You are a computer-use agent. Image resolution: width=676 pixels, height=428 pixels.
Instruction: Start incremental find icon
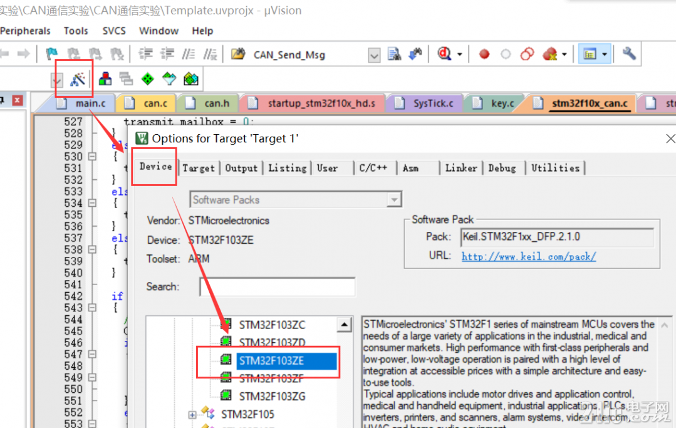(415, 54)
